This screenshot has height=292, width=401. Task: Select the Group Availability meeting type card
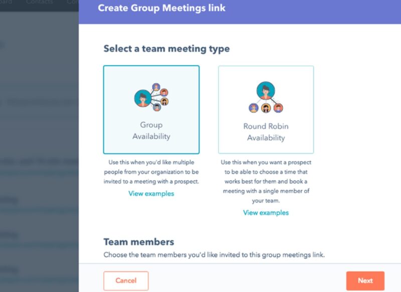pyautogui.click(x=151, y=110)
